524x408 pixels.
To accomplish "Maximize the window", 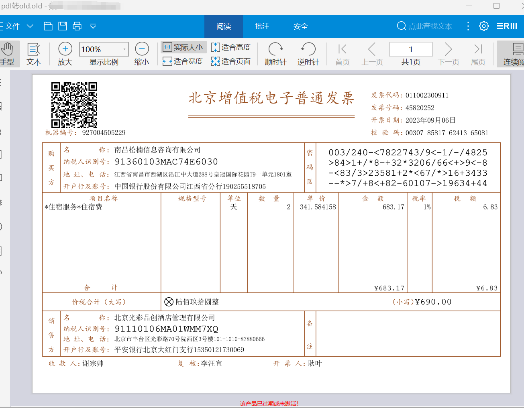I will (496, 6).
